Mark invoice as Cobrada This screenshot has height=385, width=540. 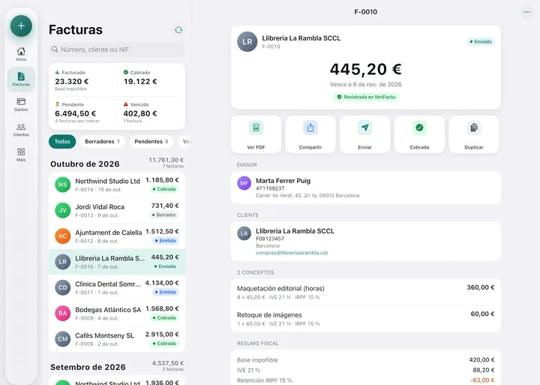point(419,134)
